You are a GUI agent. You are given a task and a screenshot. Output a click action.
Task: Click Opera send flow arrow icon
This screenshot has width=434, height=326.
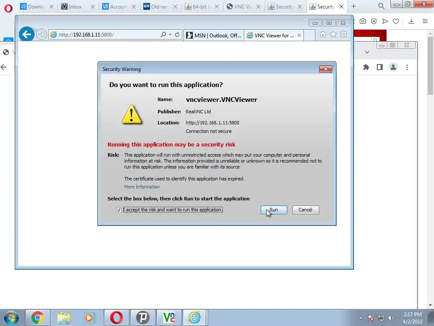coord(385,21)
